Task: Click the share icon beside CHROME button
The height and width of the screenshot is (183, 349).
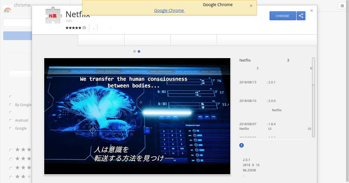Action: coord(301,16)
